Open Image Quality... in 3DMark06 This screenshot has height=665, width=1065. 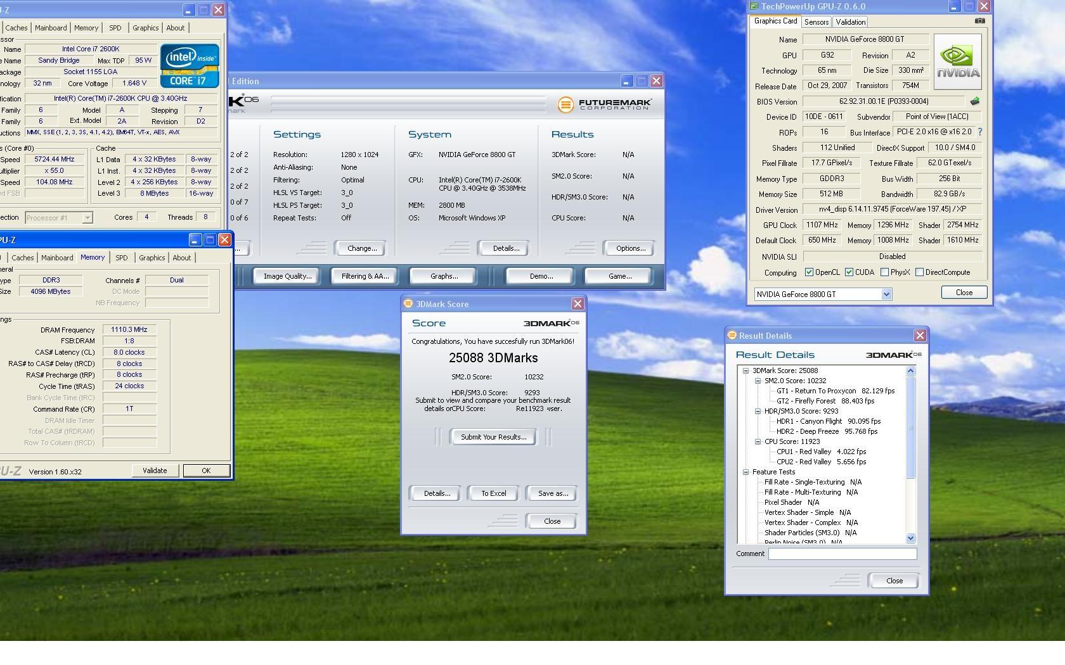pyautogui.click(x=287, y=276)
